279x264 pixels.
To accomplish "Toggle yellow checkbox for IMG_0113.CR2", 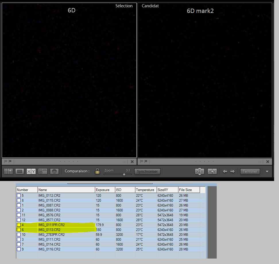I will tap(19, 230).
